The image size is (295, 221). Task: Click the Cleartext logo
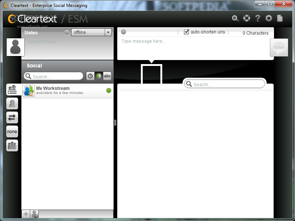(32, 19)
